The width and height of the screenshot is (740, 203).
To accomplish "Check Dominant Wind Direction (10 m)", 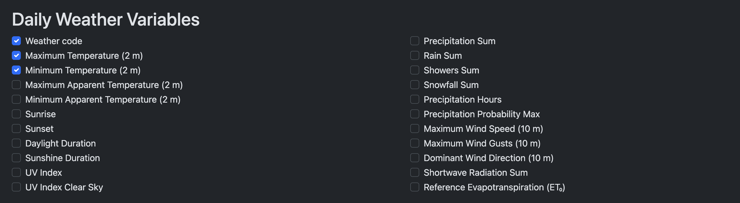I will click(414, 158).
